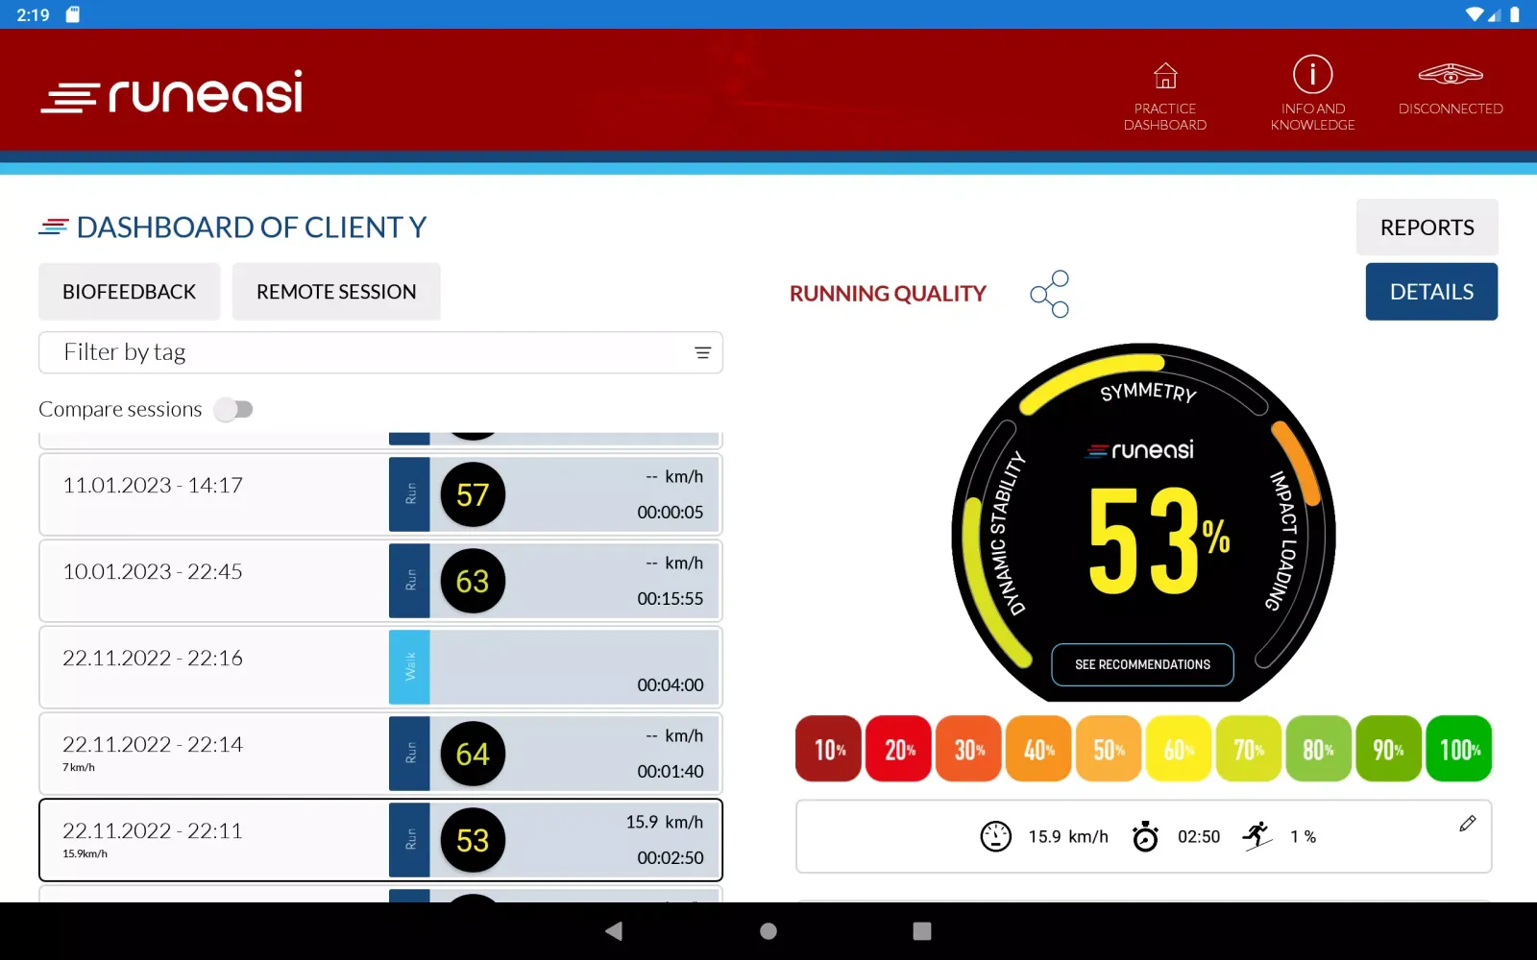The image size is (1537, 960).
Task: Click the runner incline icon beside 1 %
Action: point(1256,836)
